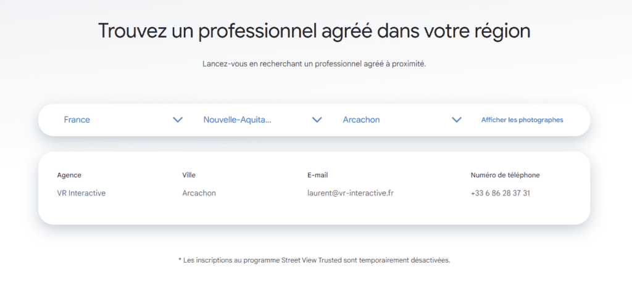
Task: Click the Trouvez un professionnel agréé heading
Action: pyautogui.click(x=314, y=31)
